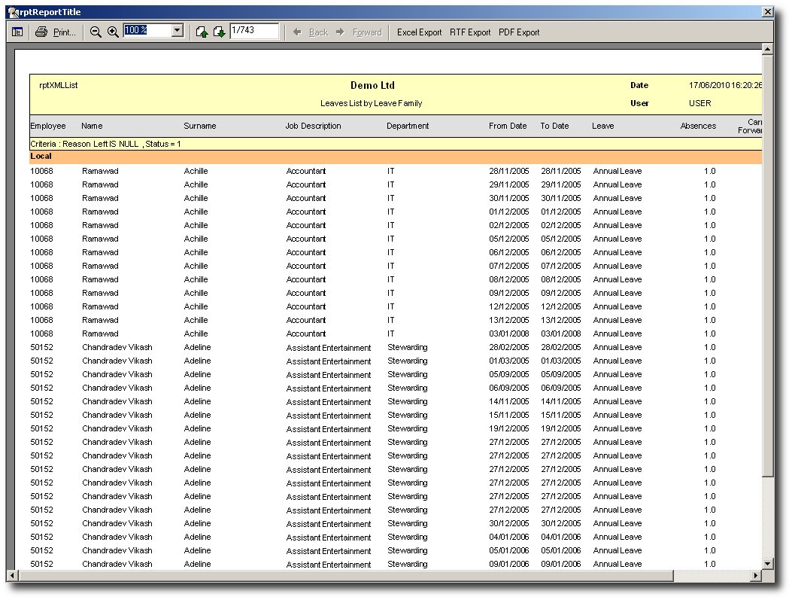Click the page number field showing 1/743
Viewport: 792px width, 600px height.
coord(254,31)
